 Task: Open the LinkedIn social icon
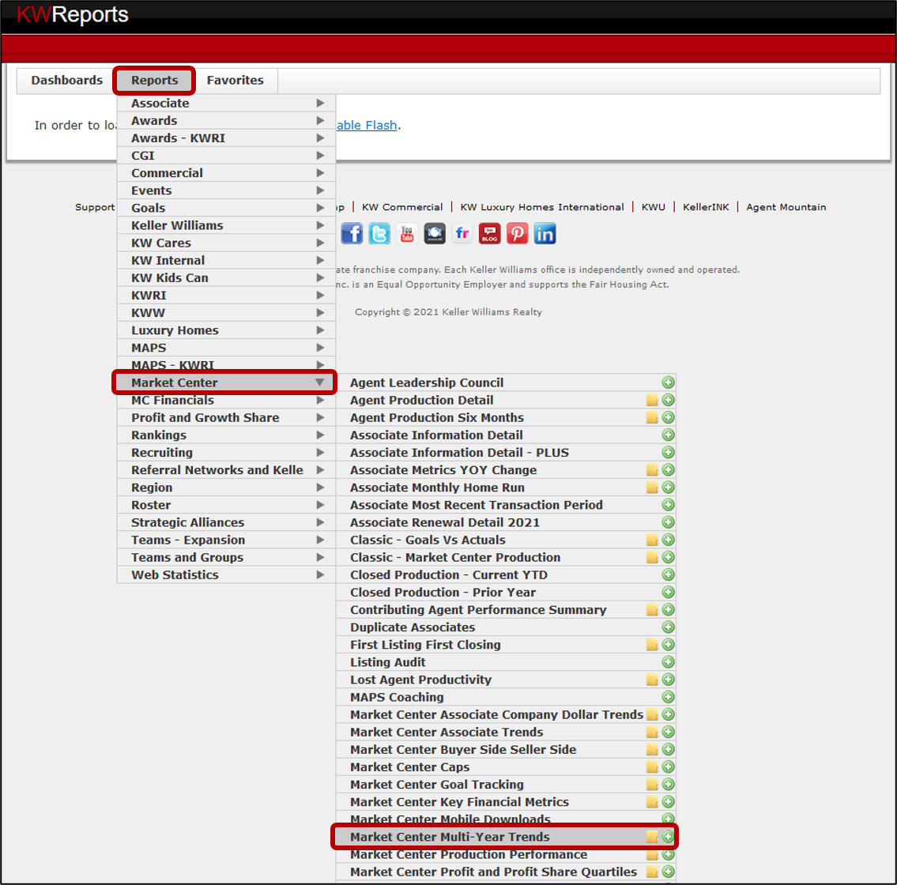[x=545, y=233]
